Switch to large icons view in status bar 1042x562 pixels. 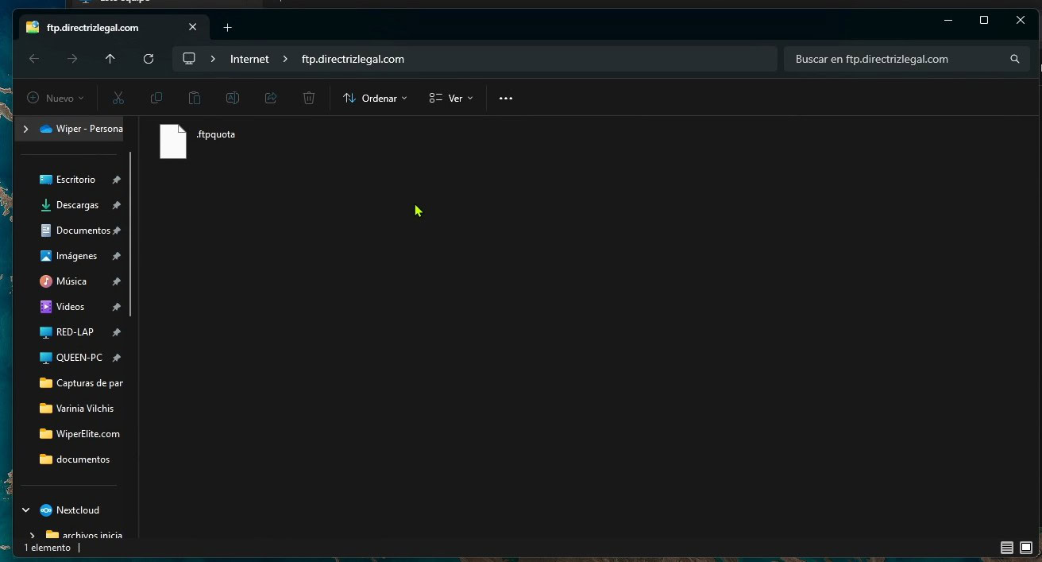[1026, 548]
